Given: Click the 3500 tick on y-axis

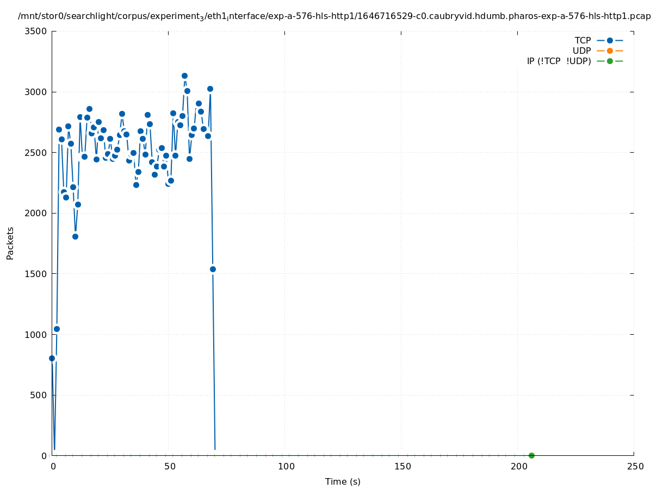Looking at the screenshot, I should tap(35, 31).
